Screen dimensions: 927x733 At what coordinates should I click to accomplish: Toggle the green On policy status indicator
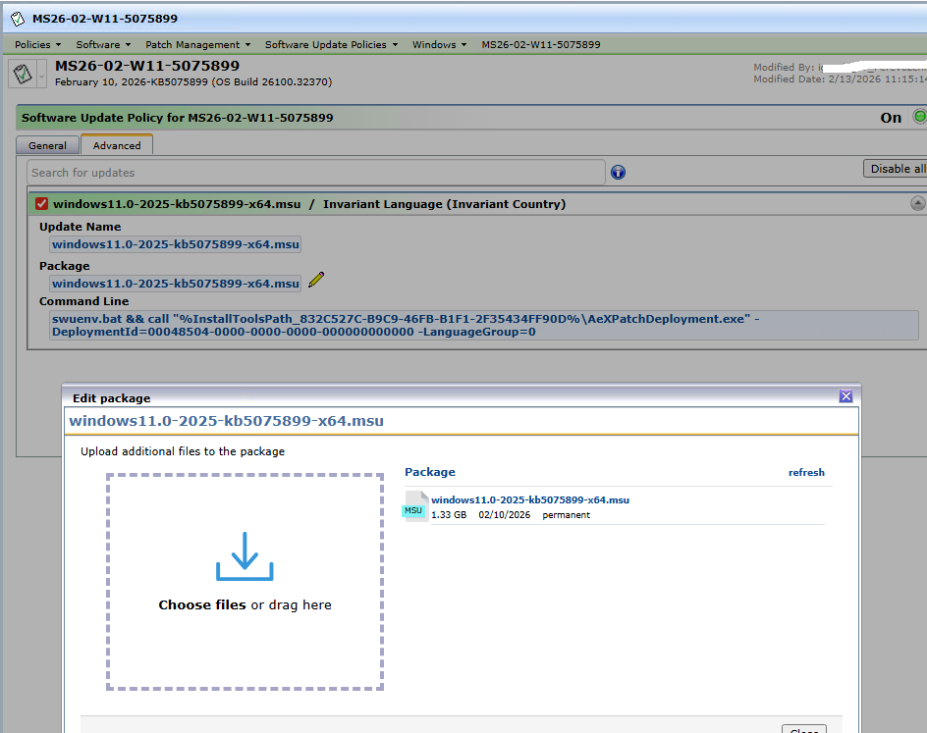(x=919, y=117)
